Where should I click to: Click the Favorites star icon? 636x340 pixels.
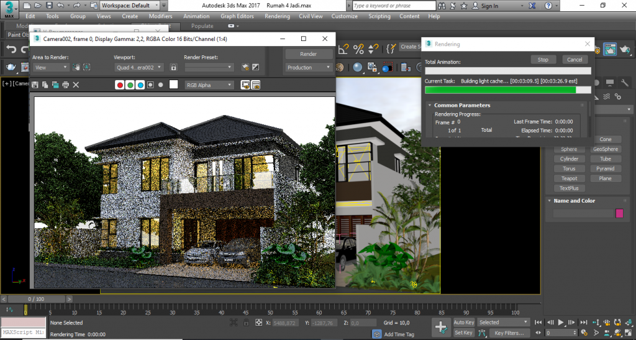click(x=463, y=6)
